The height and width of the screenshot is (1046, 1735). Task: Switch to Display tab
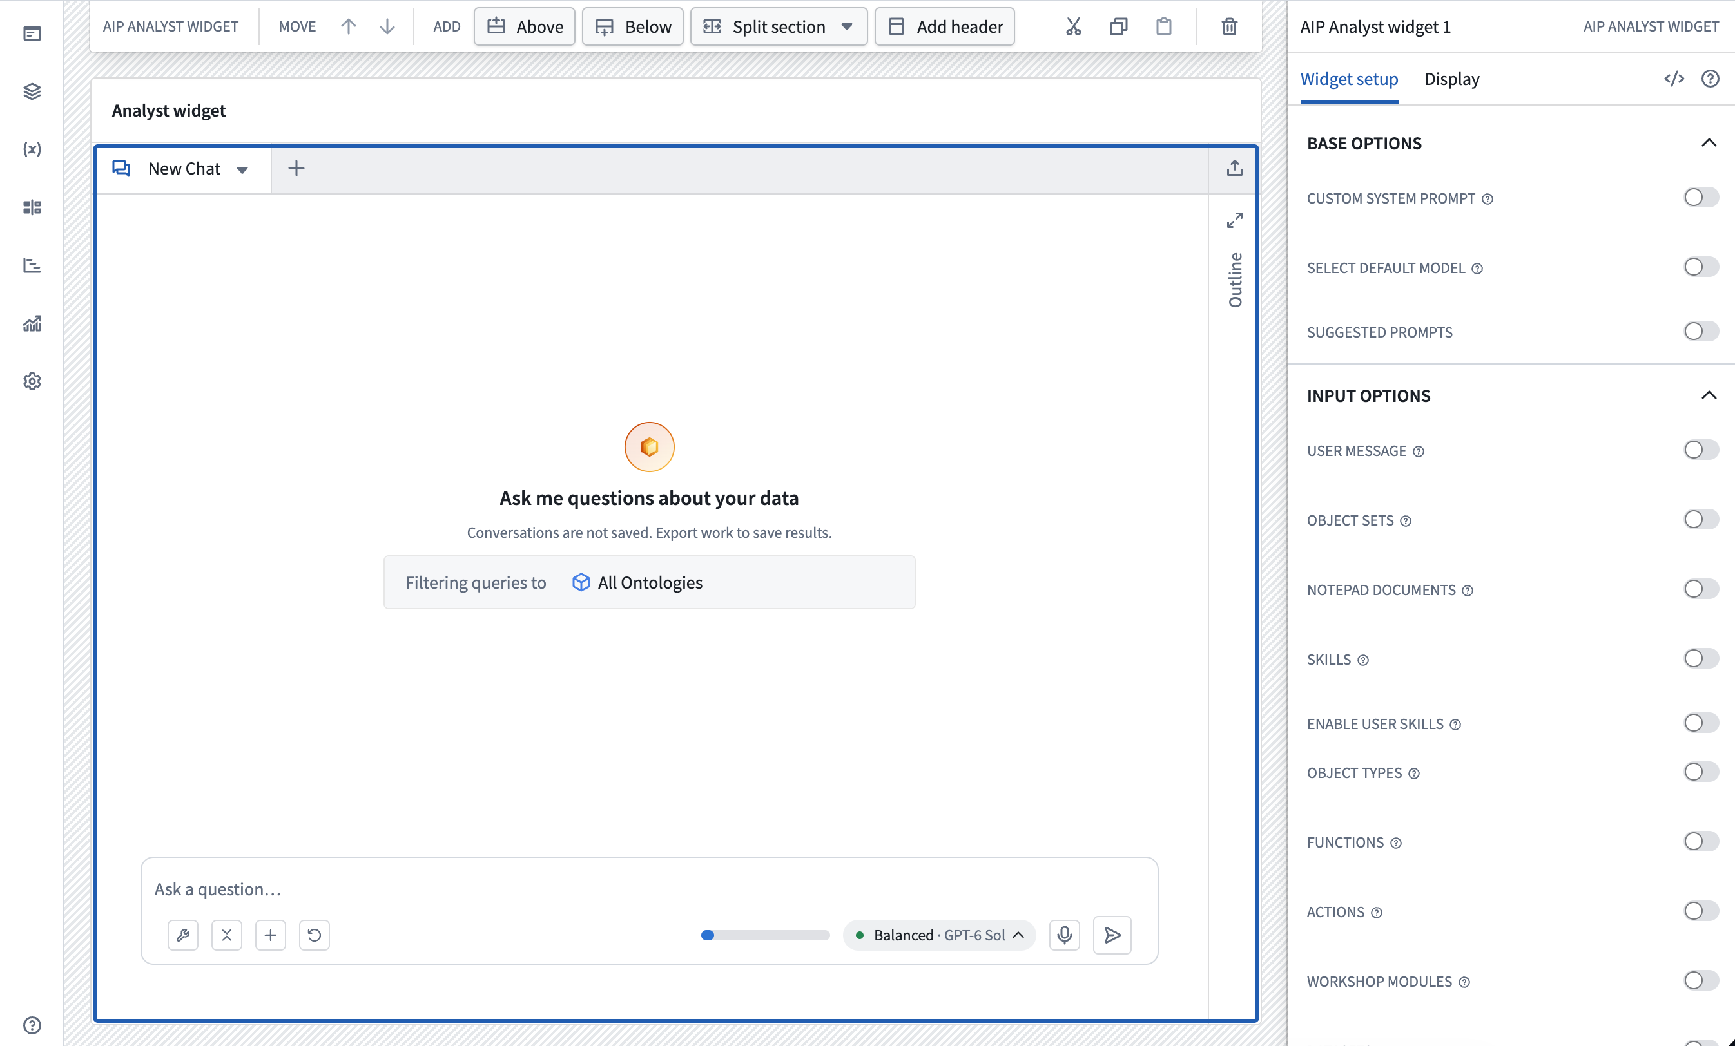click(x=1451, y=79)
